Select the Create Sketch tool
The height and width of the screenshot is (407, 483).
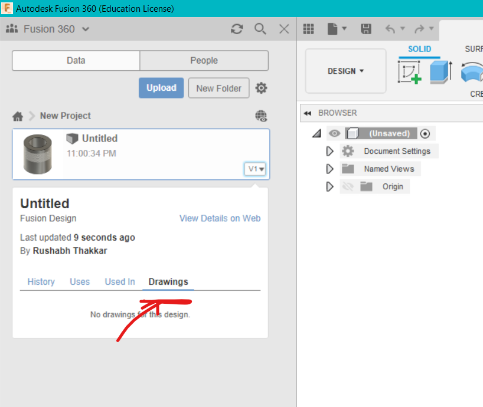coord(410,72)
